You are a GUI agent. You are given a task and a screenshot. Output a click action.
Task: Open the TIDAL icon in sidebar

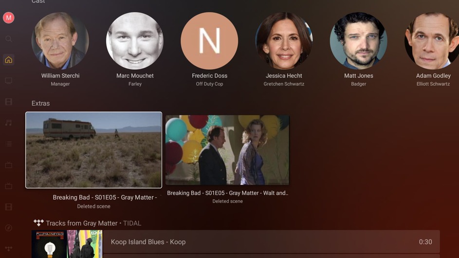tap(9, 249)
